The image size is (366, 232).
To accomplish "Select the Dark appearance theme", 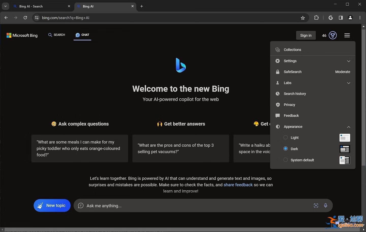I will pyautogui.click(x=286, y=149).
